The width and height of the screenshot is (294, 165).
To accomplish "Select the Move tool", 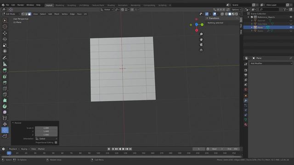I will pos(5,33).
